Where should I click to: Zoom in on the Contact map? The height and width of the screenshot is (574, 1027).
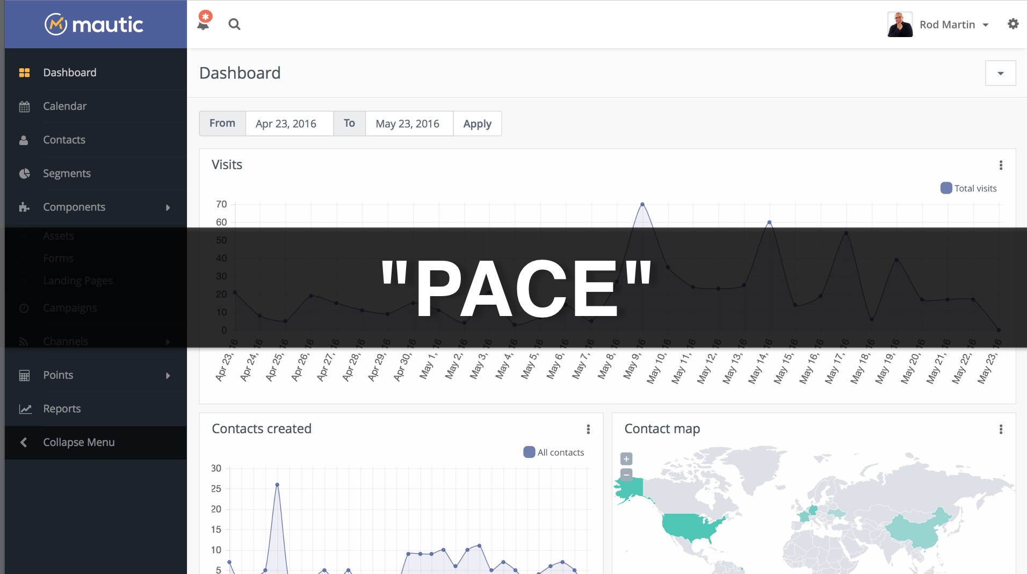626,459
